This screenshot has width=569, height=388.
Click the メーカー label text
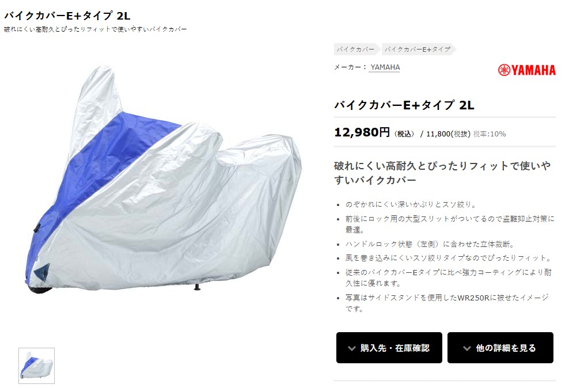point(348,67)
